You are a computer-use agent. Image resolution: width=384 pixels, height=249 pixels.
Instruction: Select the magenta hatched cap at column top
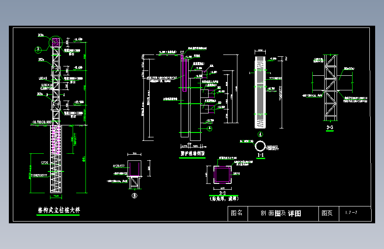click(x=56, y=42)
